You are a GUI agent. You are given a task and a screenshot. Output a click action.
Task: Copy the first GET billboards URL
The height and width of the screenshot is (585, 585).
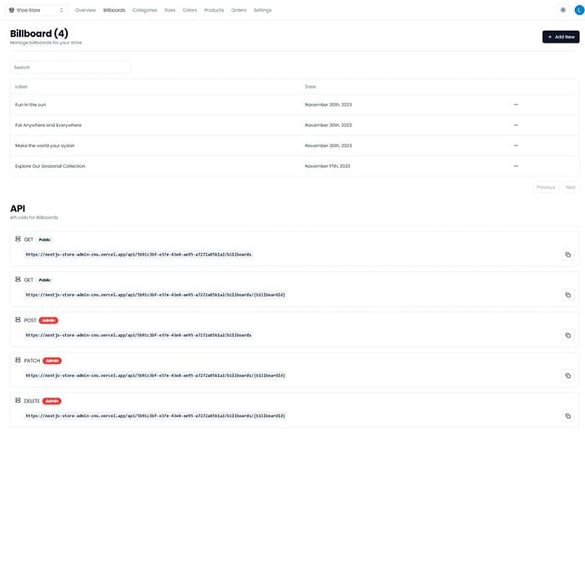click(x=567, y=255)
